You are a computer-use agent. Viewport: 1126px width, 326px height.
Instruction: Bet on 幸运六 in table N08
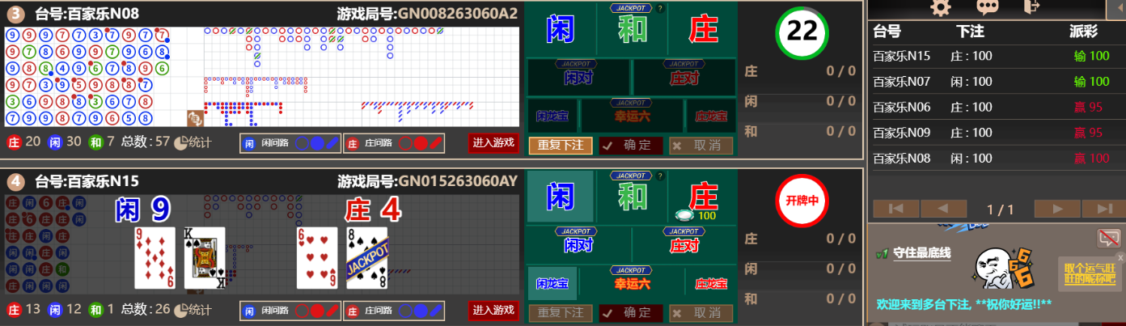[x=632, y=116]
